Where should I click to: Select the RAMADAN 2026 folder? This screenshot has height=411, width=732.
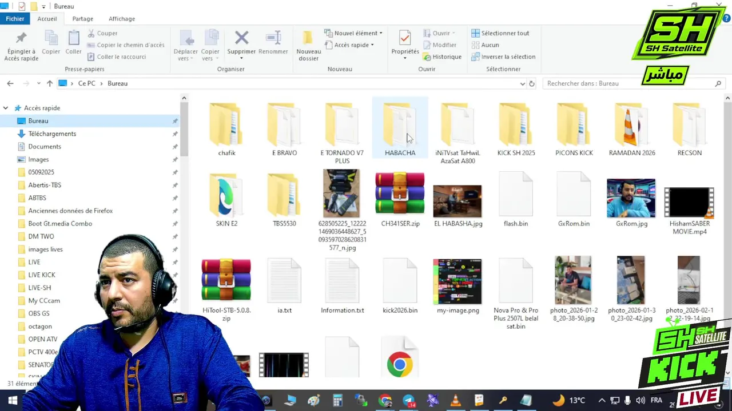coord(632,129)
